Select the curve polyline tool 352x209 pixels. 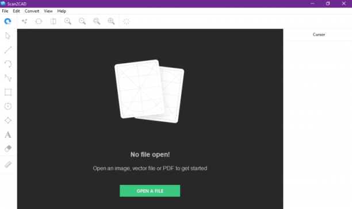[x=8, y=78]
